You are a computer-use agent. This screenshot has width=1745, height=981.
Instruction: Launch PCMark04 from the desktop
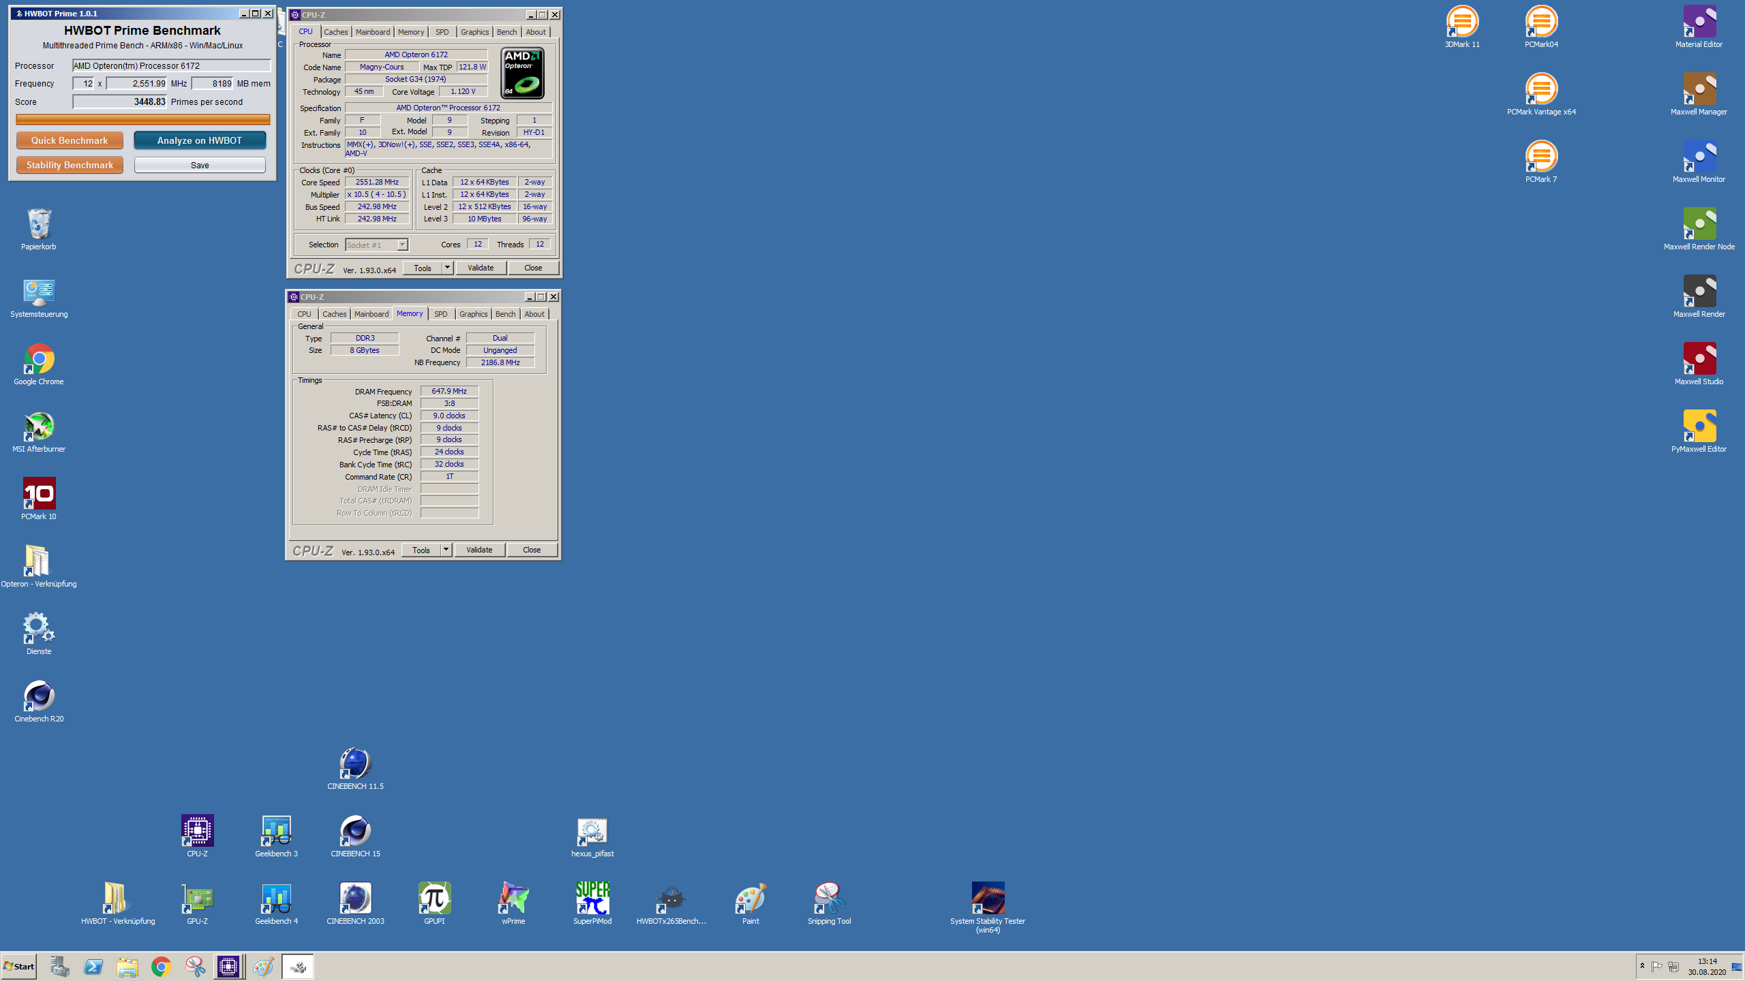point(1541,27)
